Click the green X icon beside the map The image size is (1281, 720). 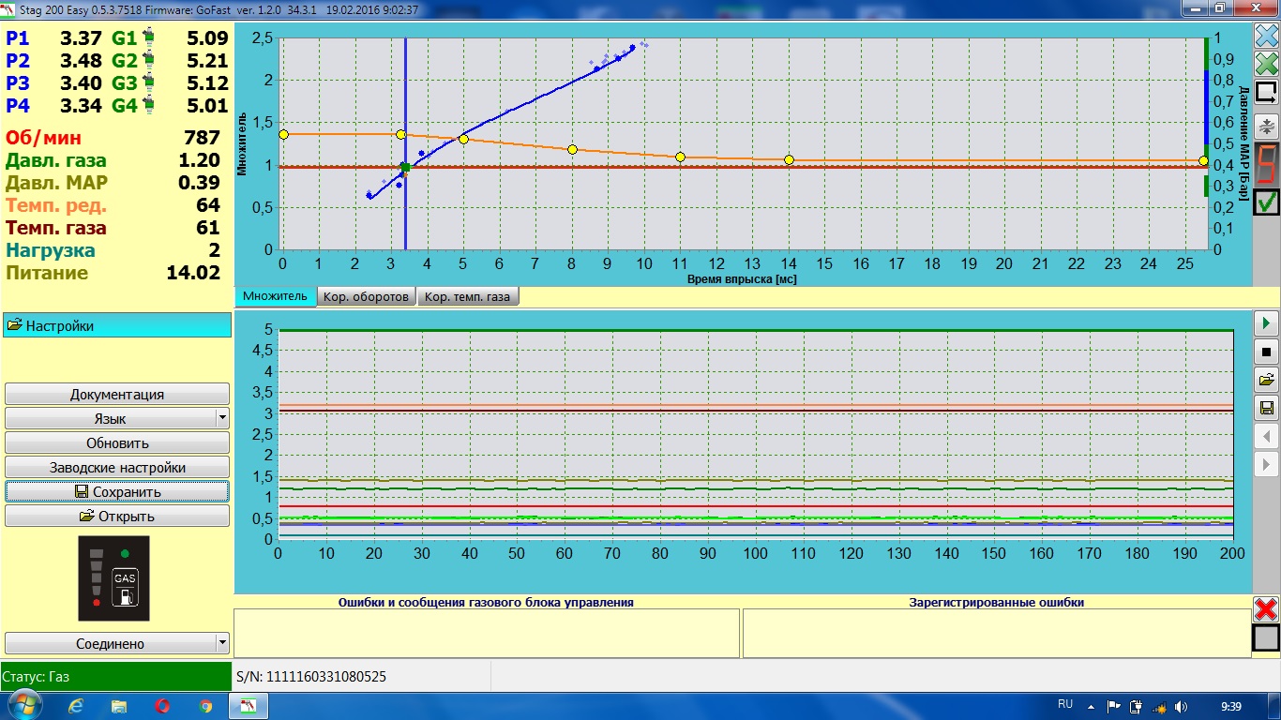click(1266, 64)
